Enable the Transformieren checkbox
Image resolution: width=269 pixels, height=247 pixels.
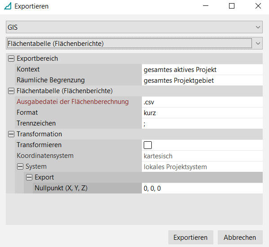pos(148,145)
